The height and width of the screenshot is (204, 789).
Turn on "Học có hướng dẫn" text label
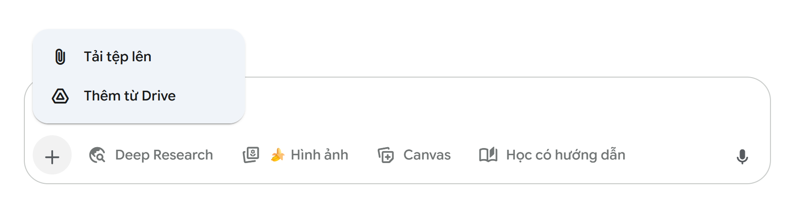click(566, 155)
